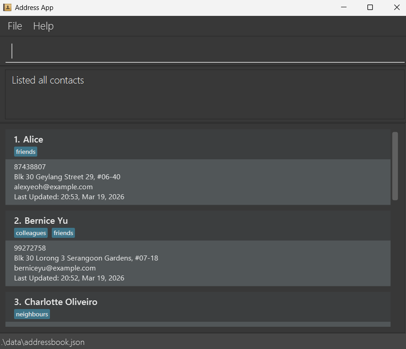Minimize the Address App window
The width and height of the screenshot is (406, 349).
coord(343,8)
